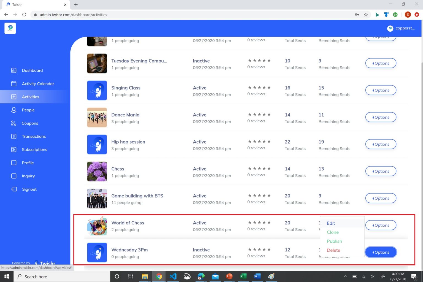Open Options dropdown for Chess activity

tap(381, 171)
